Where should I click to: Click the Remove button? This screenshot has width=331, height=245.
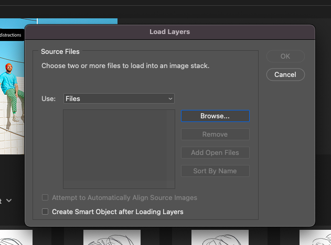click(215, 134)
